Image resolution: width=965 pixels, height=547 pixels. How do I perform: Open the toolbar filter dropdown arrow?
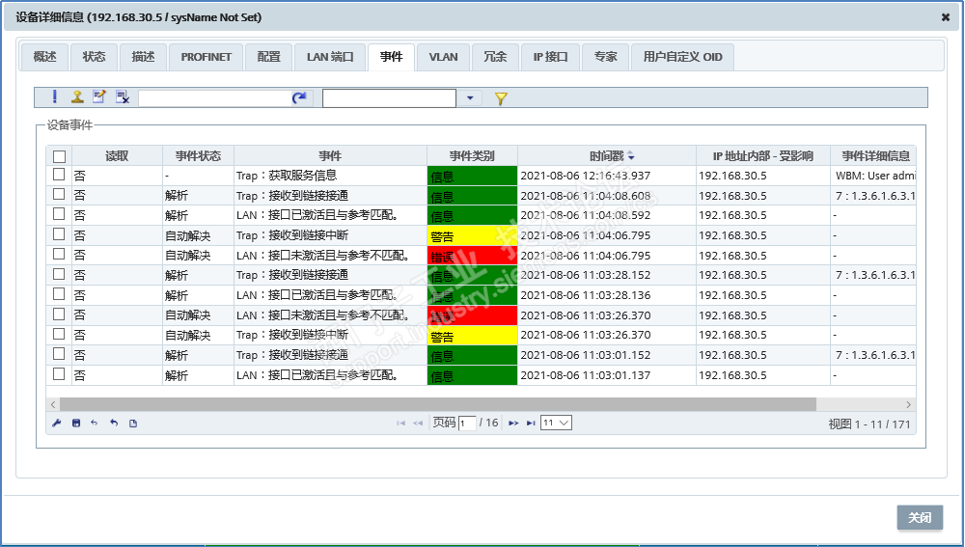coord(470,97)
